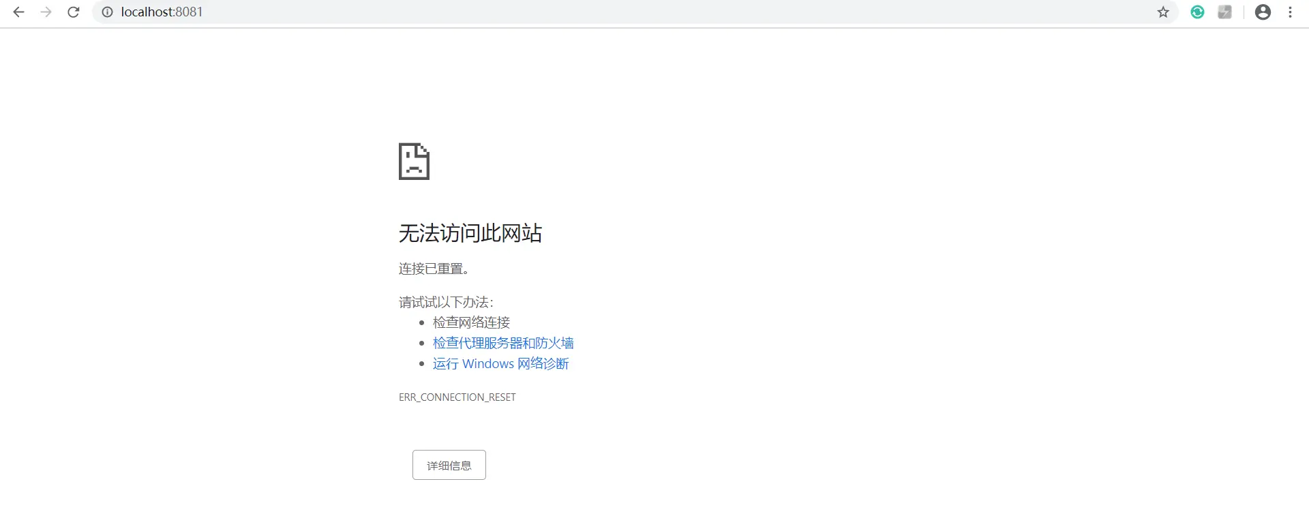
Task: Go forward using the forward arrow
Action: coord(46,12)
